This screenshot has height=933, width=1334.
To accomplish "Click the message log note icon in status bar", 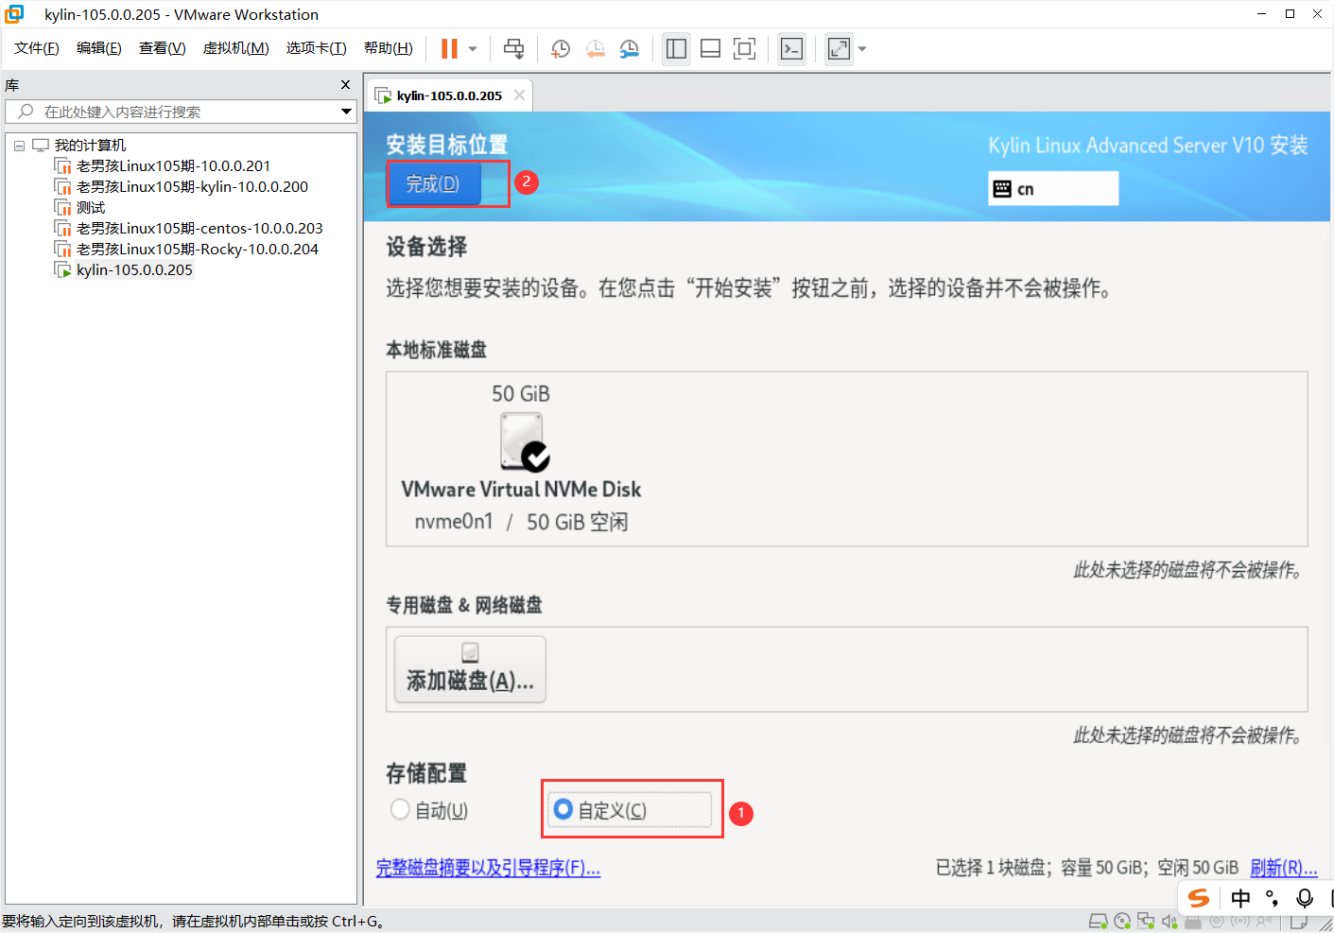I will point(1299,922).
